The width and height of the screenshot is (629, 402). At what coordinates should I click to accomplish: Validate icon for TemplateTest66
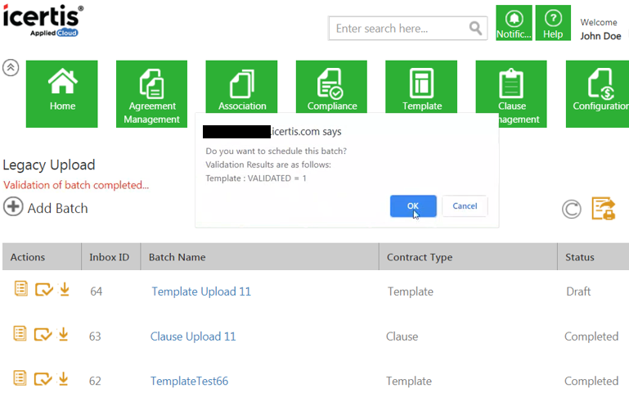(x=43, y=379)
